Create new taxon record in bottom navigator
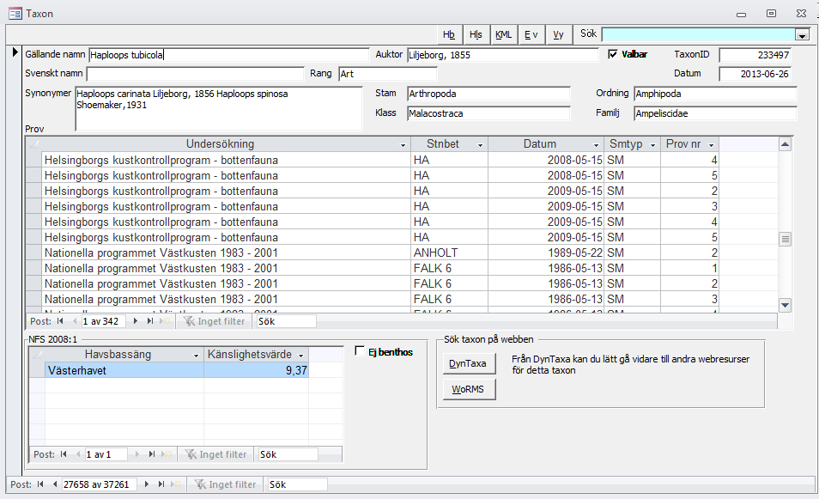The height and width of the screenshot is (499, 819). click(x=176, y=484)
